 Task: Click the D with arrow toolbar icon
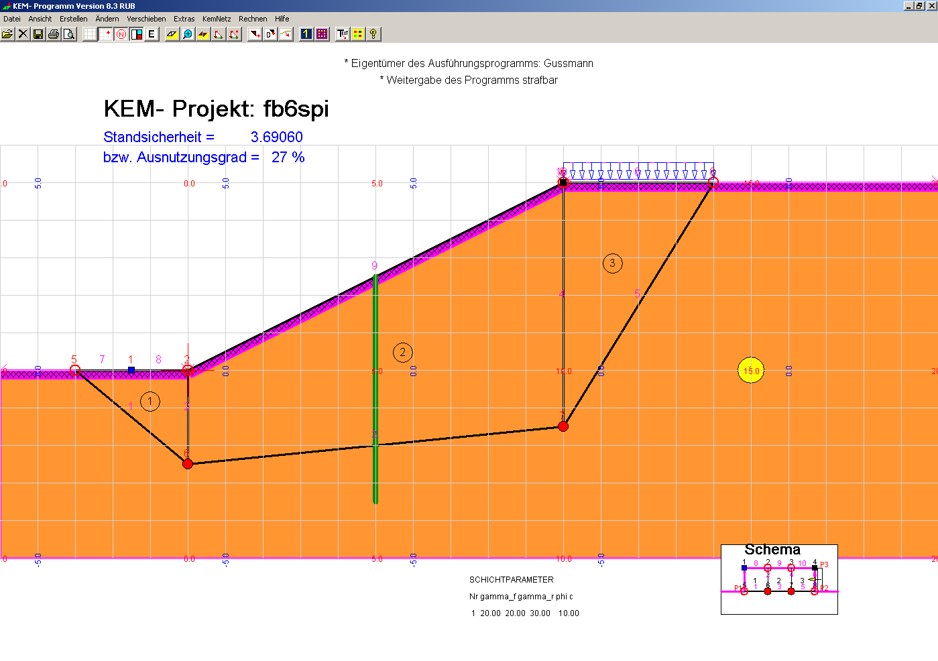[270, 34]
